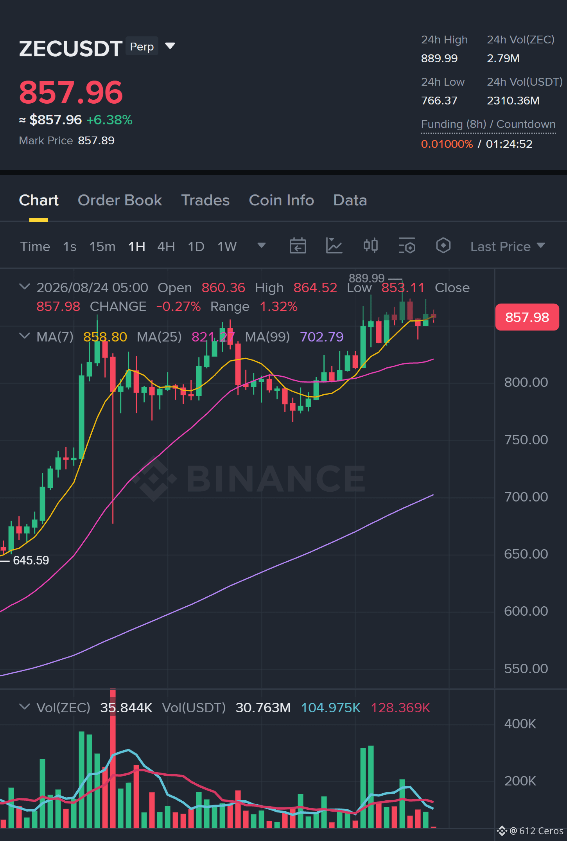Click the 24h High 889.99 value
The image size is (567, 841).
coord(439,58)
